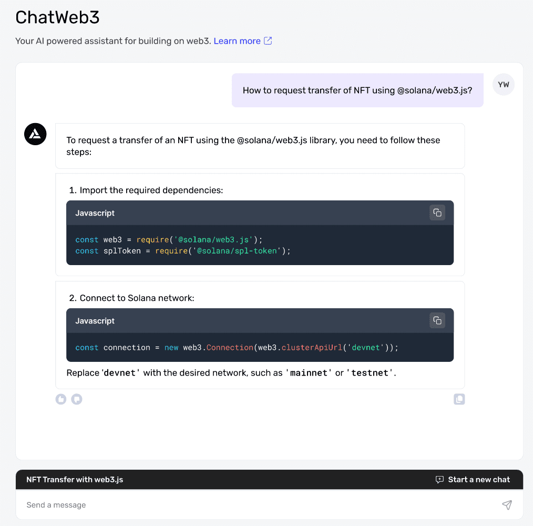Click the Send a message input field
The height and width of the screenshot is (526, 533).
(210, 505)
